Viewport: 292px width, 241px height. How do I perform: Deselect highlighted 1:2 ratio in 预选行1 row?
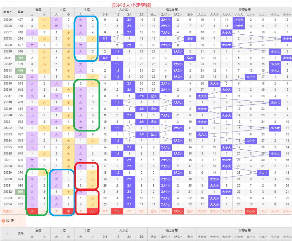117,211
